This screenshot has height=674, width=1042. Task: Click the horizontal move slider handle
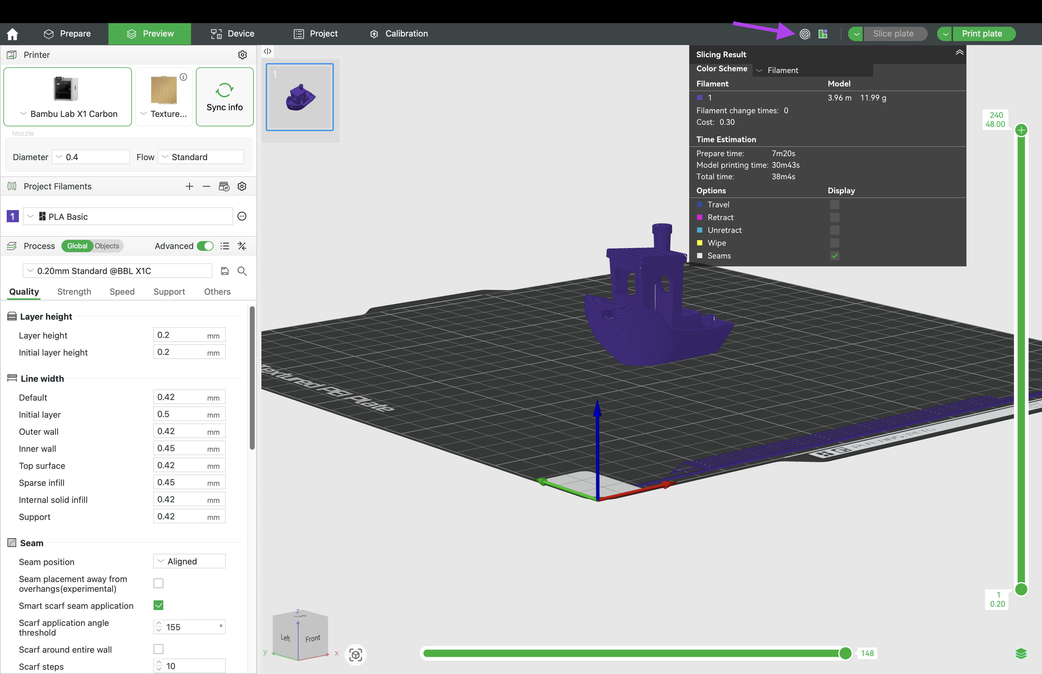[845, 653]
